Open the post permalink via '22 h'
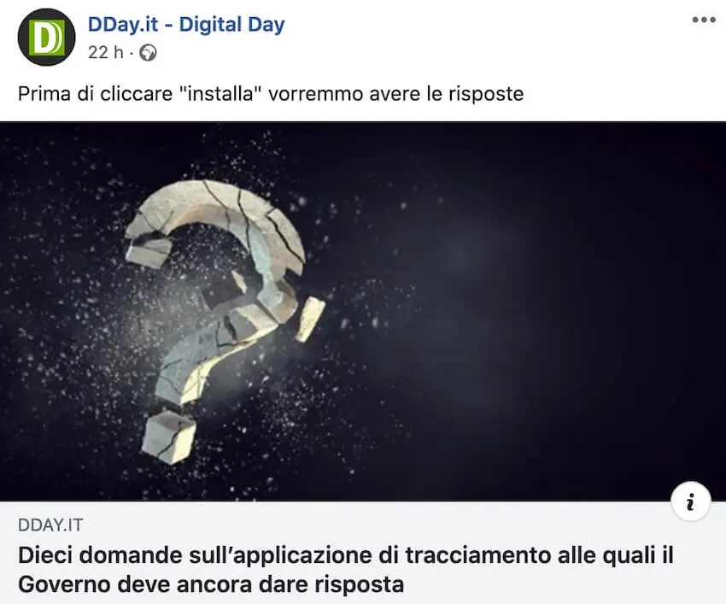The width and height of the screenshot is (726, 604). point(106,52)
